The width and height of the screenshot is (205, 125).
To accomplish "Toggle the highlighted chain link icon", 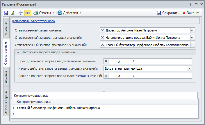I will pos(27,13).
